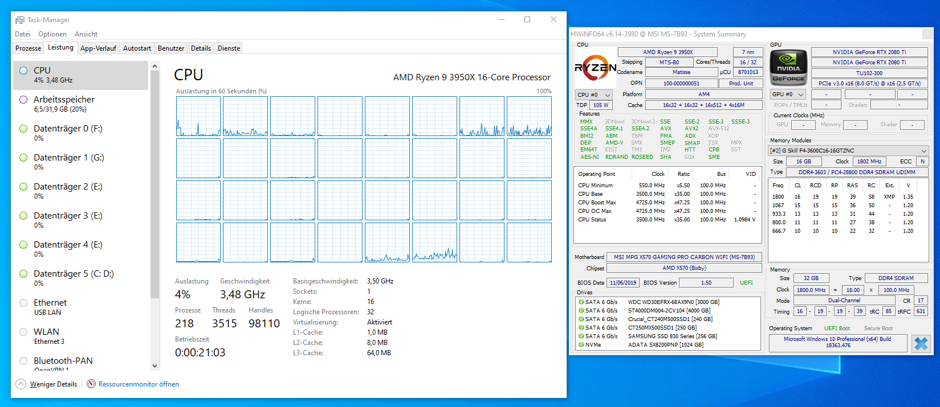Click the ring icon for Datenträger 5 (C: D:)
The width and height of the screenshot is (940, 407).
(23, 274)
